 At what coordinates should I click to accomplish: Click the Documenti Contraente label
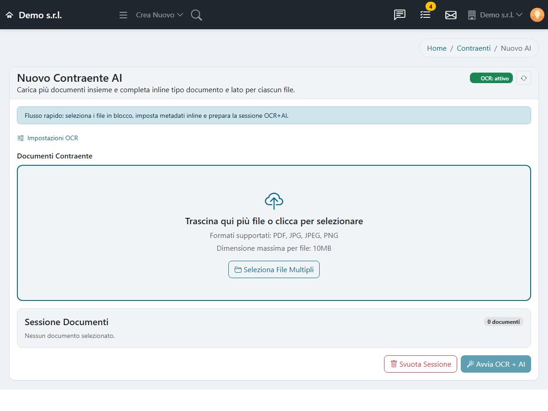tap(55, 156)
